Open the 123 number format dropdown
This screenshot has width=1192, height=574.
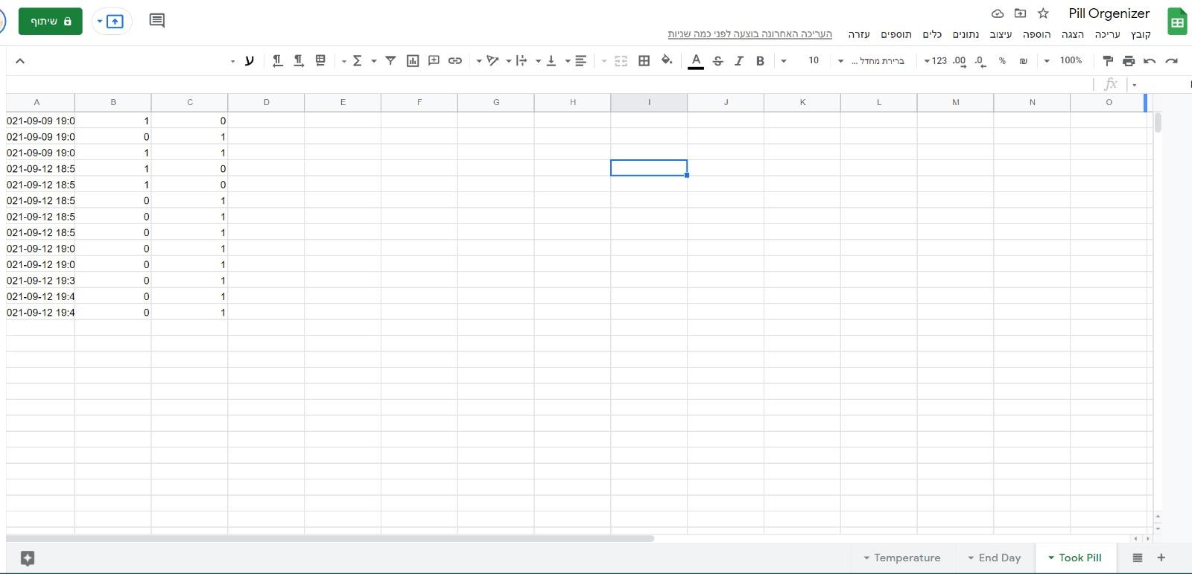(x=936, y=61)
